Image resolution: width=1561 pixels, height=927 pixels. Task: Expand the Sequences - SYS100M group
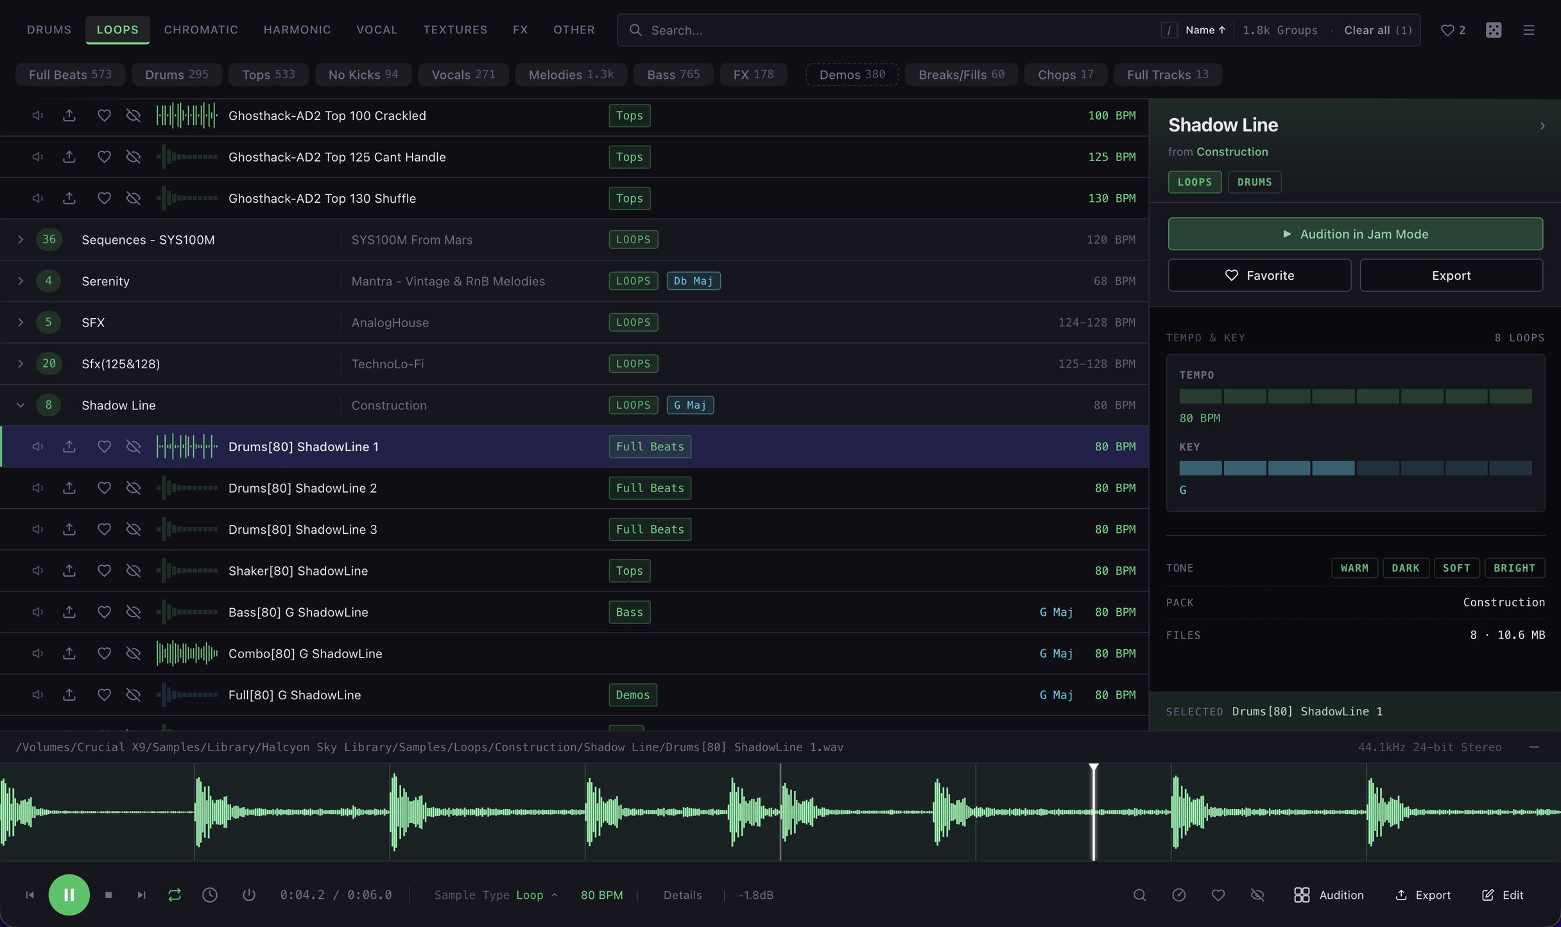tap(21, 239)
